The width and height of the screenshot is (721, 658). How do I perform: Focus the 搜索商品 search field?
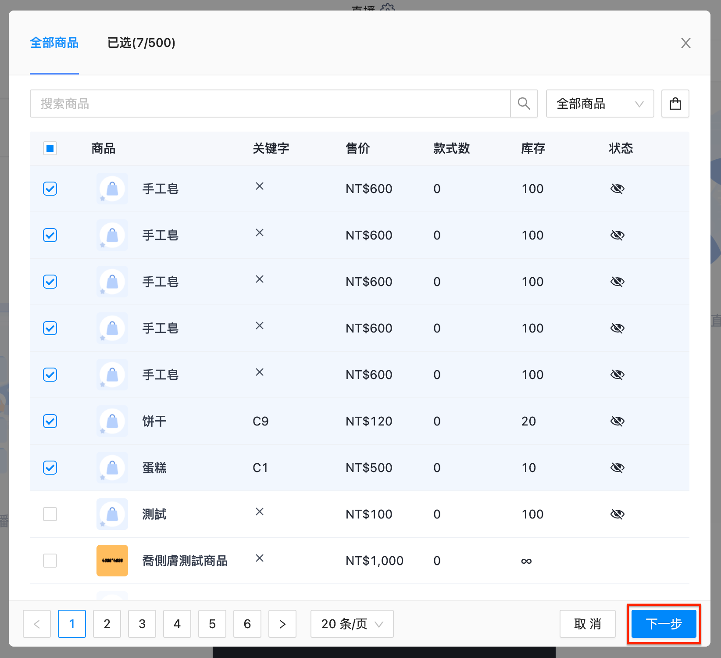pos(270,104)
